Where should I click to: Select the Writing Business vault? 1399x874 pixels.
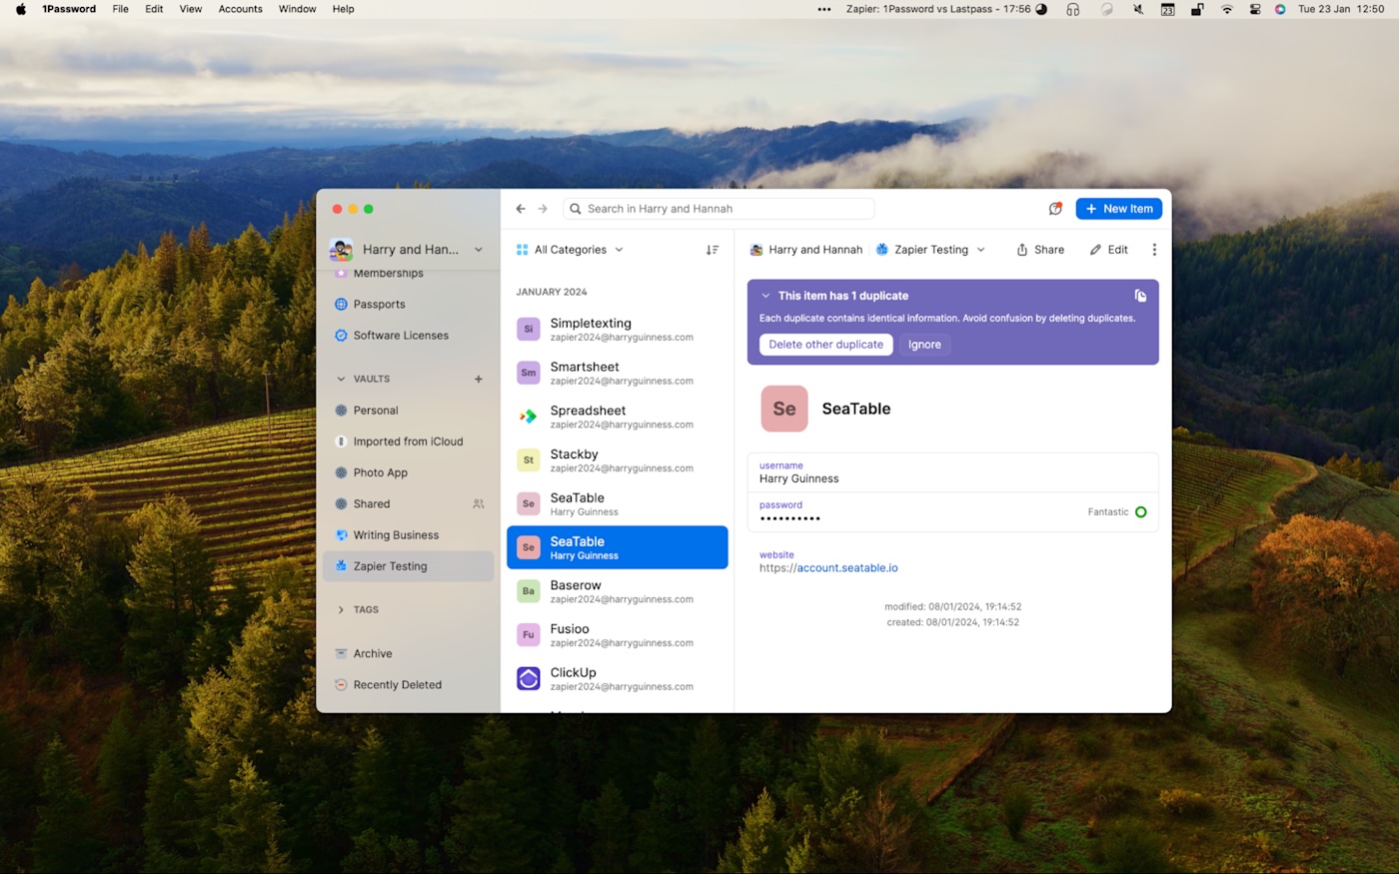click(408, 535)
